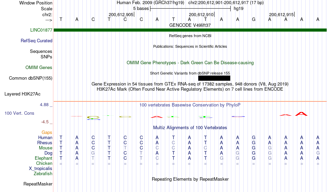Screen dimensions: 327x192
Task: Click Short Genetic Variants dbSNP title
Action: pyautogui.click(x=190, y=74)
